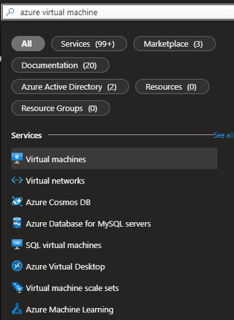The width and height of the screenshot is (234, 320).
Task: Open Azure Cosmos DB result
Action: tap(114, 202)
